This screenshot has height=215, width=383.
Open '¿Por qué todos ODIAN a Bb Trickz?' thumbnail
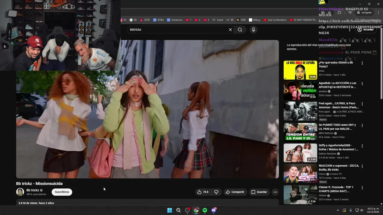[300, 70]
